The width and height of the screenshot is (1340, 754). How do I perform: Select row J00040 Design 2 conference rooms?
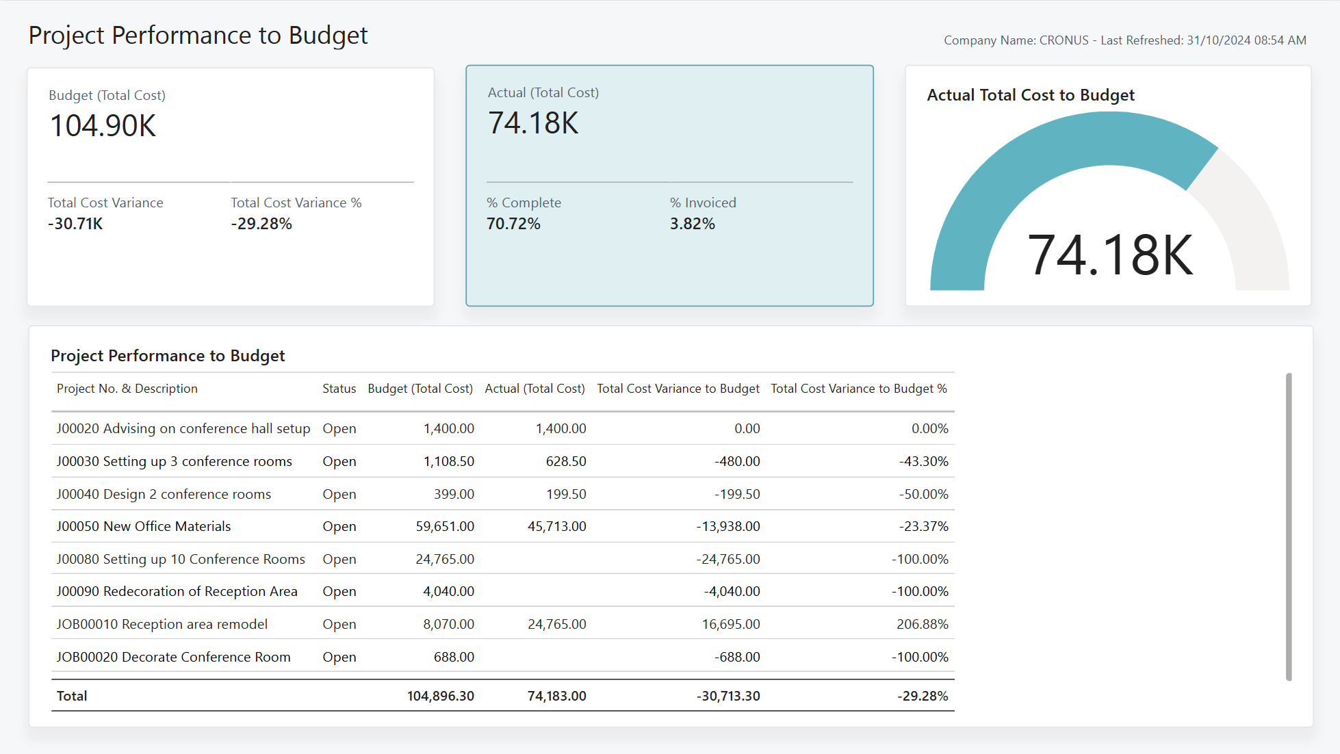click(502, 494)
